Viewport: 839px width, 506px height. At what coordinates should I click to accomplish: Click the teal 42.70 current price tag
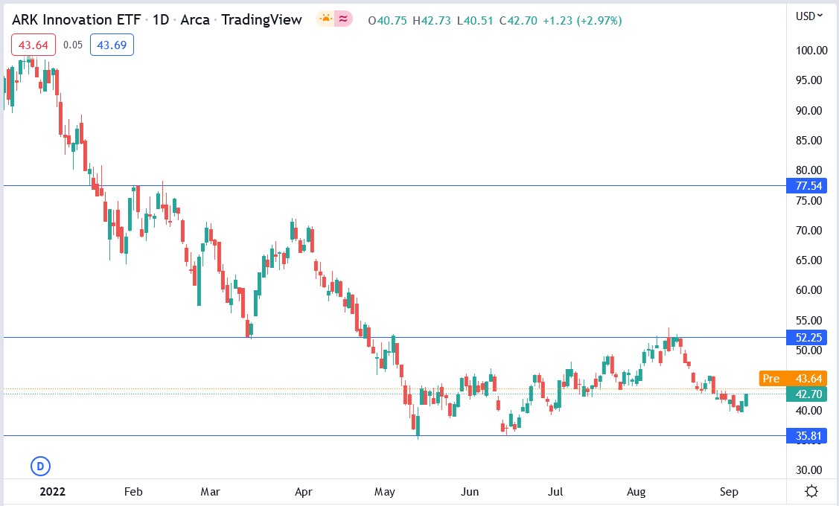(x=806, y=395)
